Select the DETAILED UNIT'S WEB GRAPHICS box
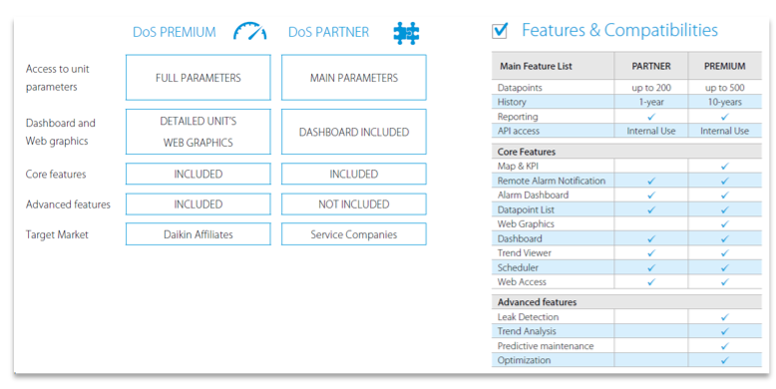 point(197,132)
